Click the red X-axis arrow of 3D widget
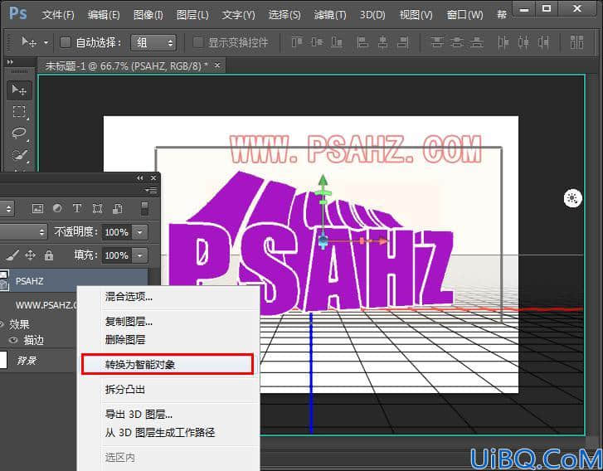 (382, 241)
